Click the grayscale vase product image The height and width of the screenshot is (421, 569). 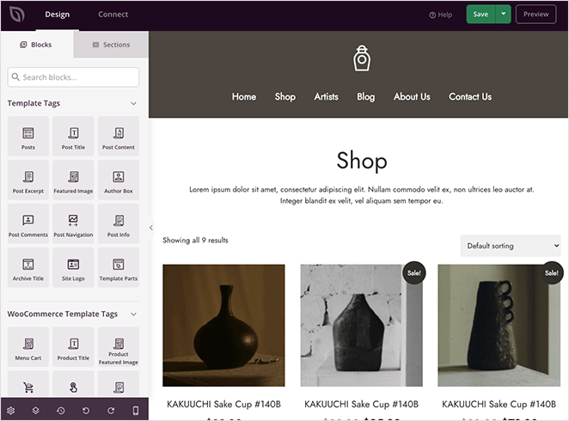tap(362, 326)
